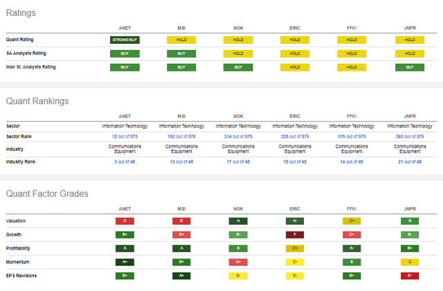Click ANET's 'STRONG BUY' Quant Rating badge
443x291 pixels.
(x=125, y=40)
